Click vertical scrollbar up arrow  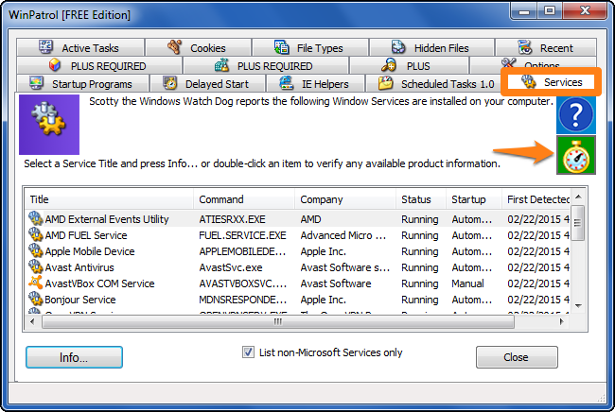(x=578, y=197)
